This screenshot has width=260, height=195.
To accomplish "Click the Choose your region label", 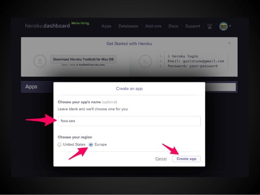I will point(75,137).
